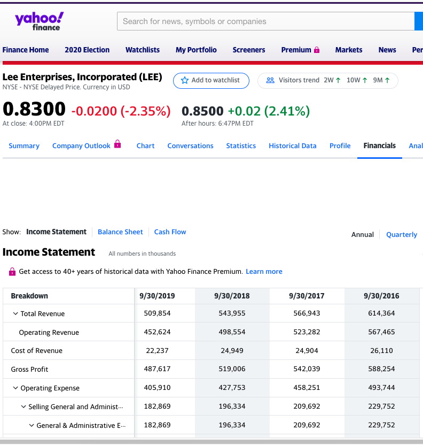Switch to the Chart tab
The image size is (423, 445).
146,146
